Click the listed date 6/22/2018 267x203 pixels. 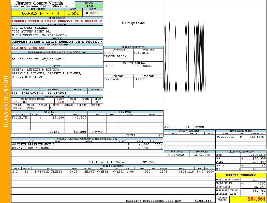tap(30, 93)
